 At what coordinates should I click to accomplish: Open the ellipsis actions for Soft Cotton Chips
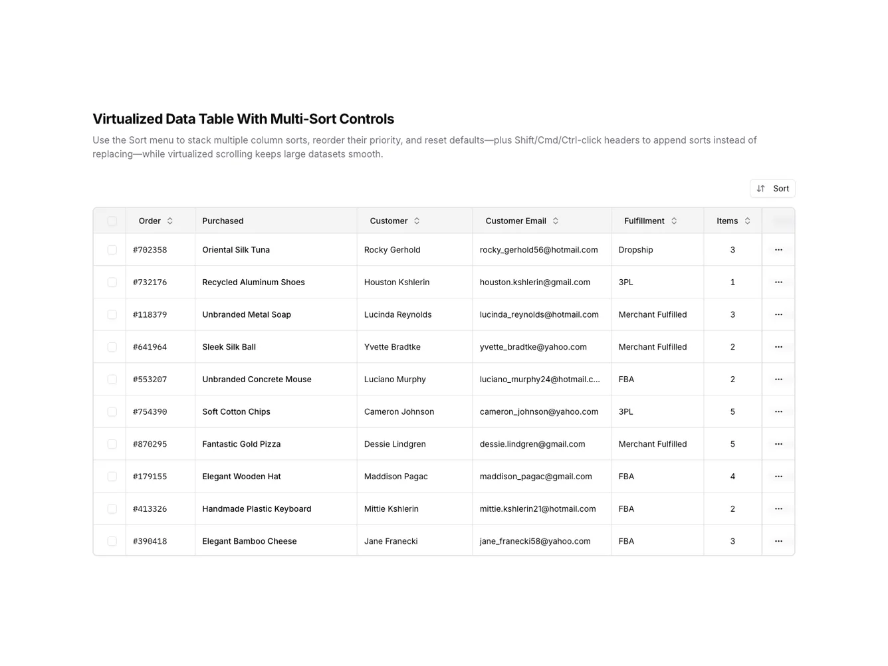778,411
